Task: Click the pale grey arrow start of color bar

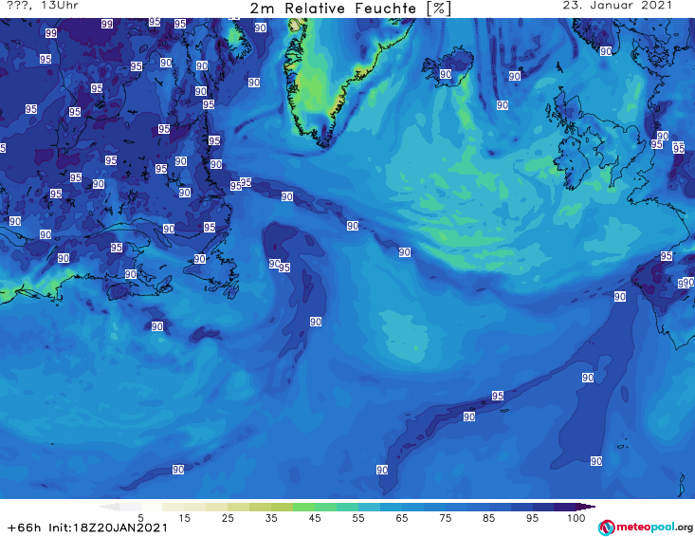Action: point(109,507)
